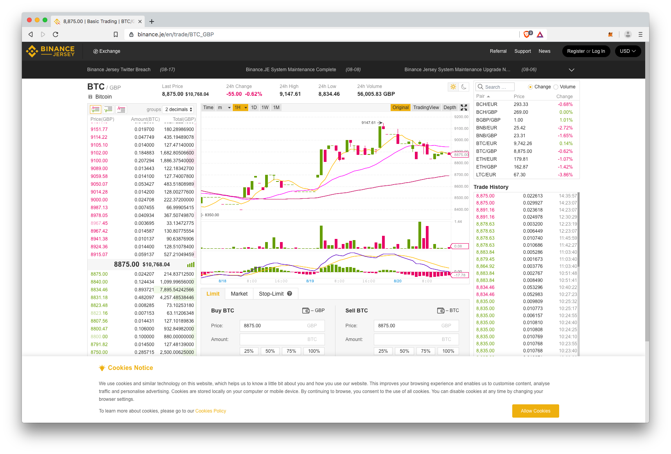Open the USD currency dropdown
671x454 pixels.
click(628, 51)
